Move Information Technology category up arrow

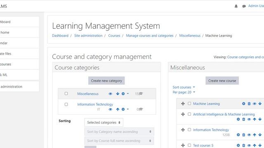[x=118, y=109]
